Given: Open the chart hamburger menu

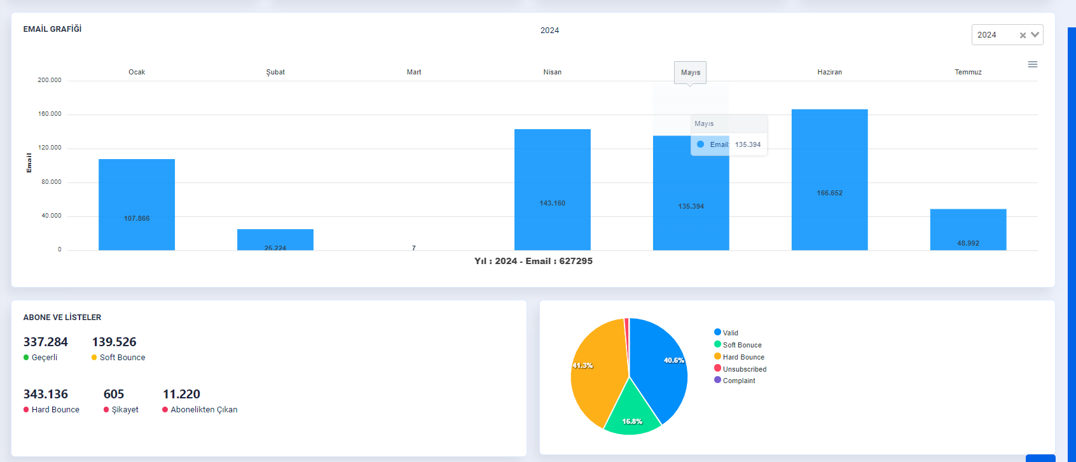Looking at the screenshot, I should point(1032,64).
